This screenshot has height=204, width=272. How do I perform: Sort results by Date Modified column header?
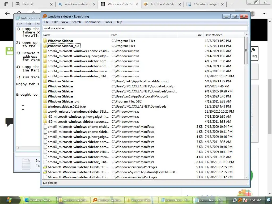[x=223, y=35]
